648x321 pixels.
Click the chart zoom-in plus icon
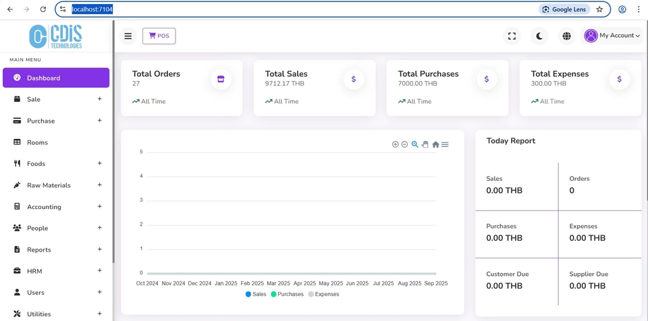396,144
